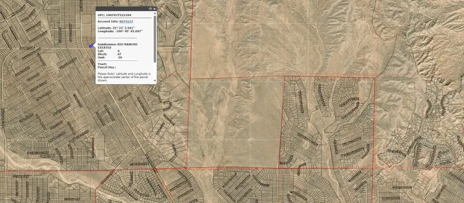Click the Longitude value line

(120, 31)
